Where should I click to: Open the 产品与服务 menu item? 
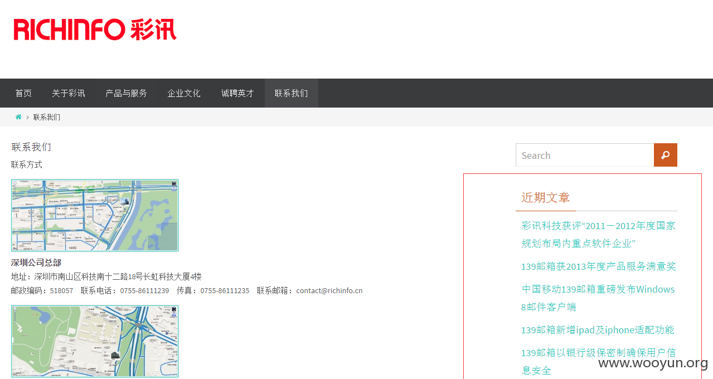(x=127, y=93)
